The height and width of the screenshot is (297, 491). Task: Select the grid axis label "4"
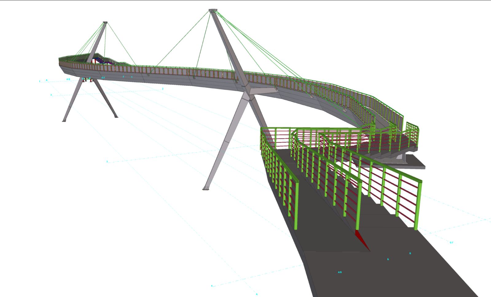click(x=212, y=286)
